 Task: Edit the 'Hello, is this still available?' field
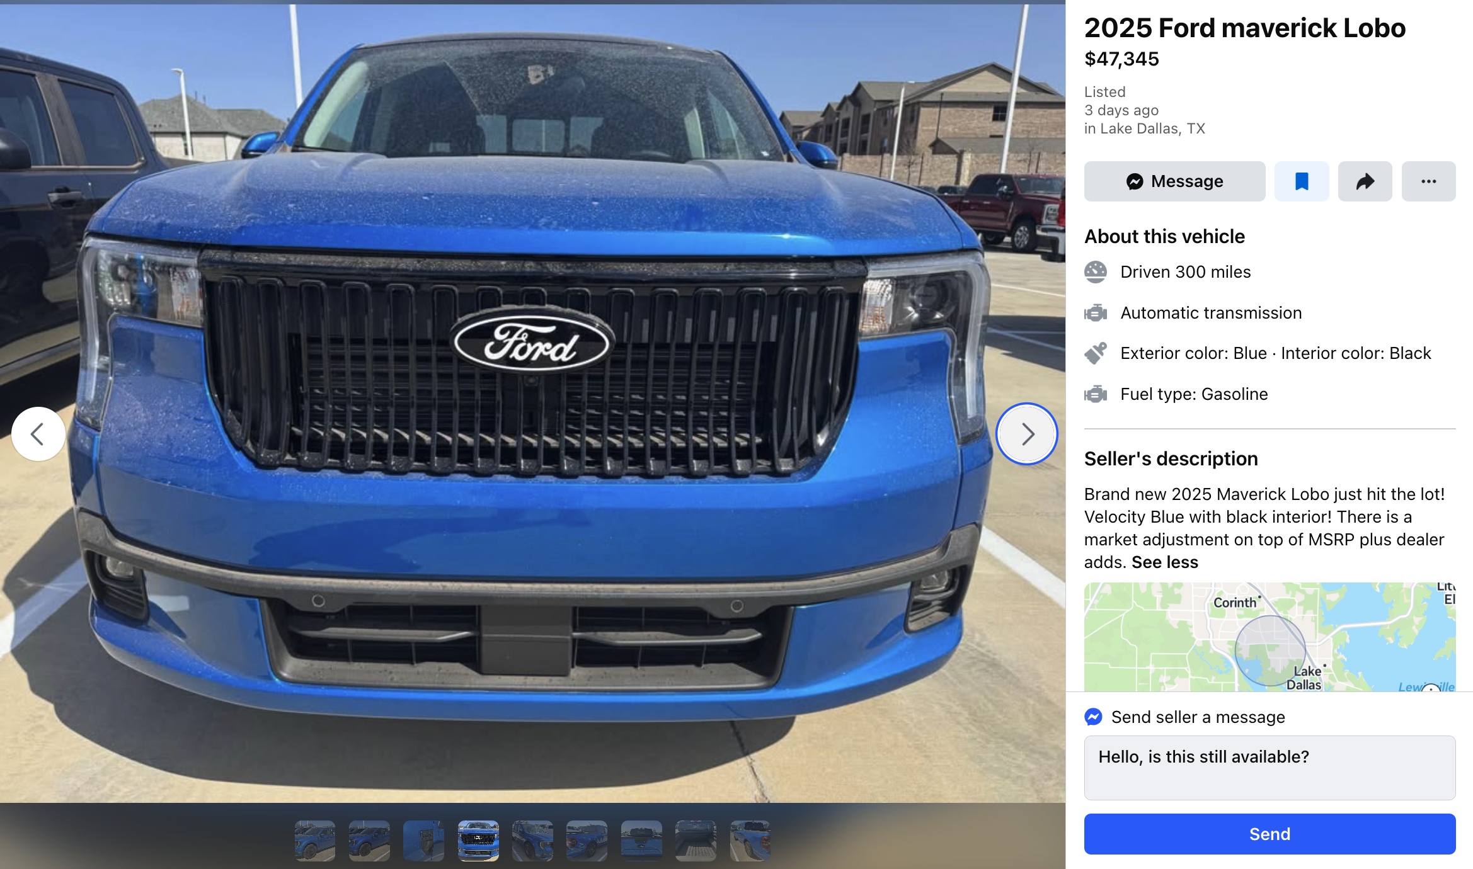(x=1270, y=768)
